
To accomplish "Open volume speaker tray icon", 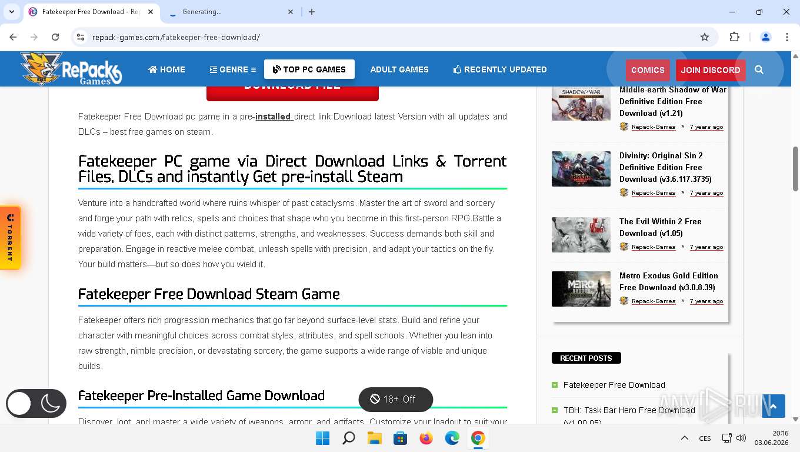I will [741, 438].
